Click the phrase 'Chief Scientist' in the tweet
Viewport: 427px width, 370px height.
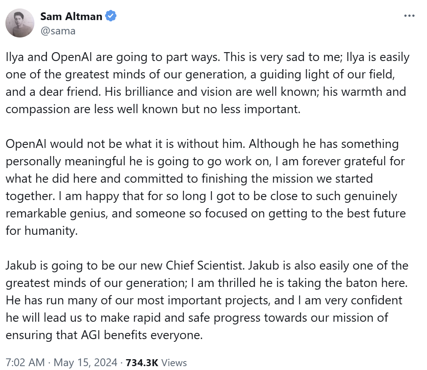click(x=204, y=266)
